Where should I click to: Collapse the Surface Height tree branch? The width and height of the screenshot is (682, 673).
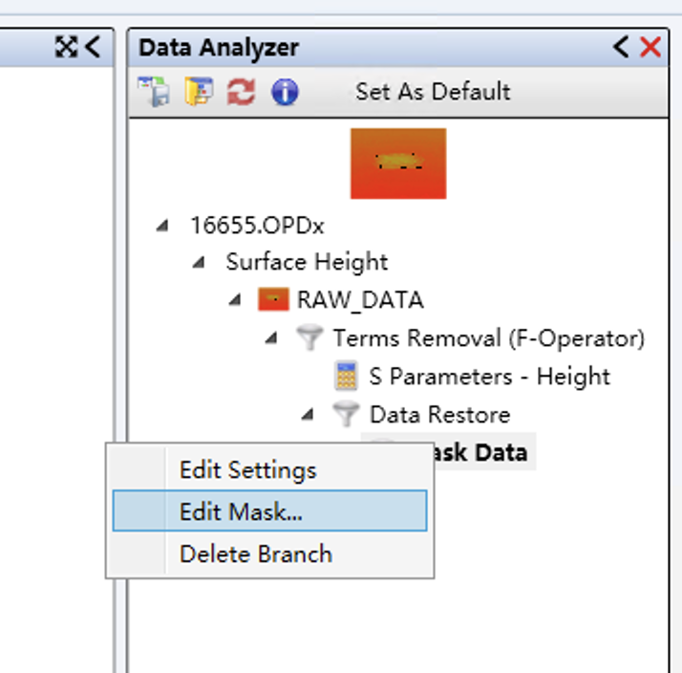(199, 263)
